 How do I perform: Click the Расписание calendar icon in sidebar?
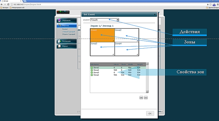click(x=59, y=41)
